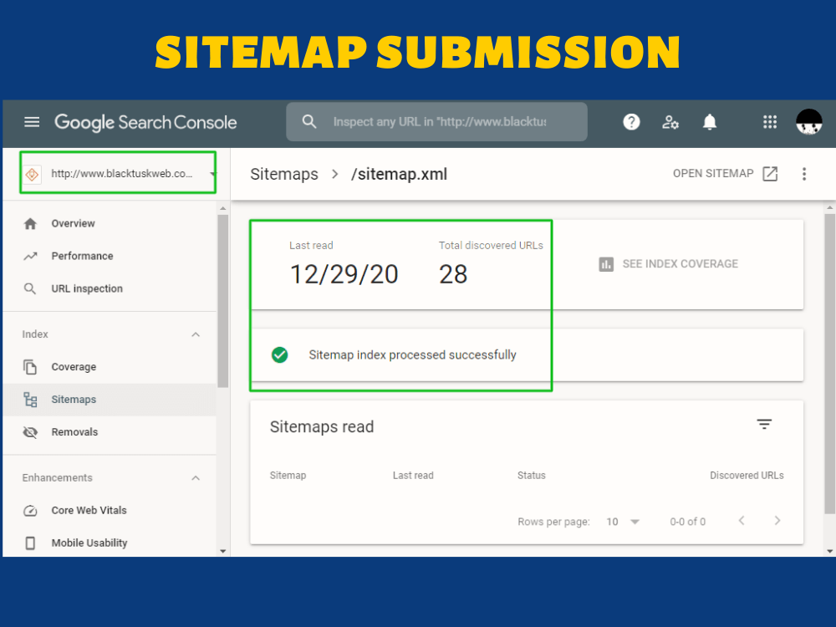Click the 28 total discovered URLs value
This screenshot has width=836, height=627.
[453, 275]
